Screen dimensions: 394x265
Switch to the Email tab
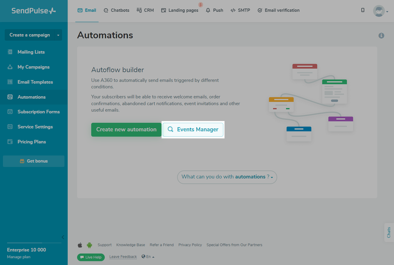87,10
